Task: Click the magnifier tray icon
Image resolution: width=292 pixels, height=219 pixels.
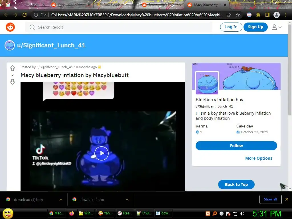Action: (215, 214)
